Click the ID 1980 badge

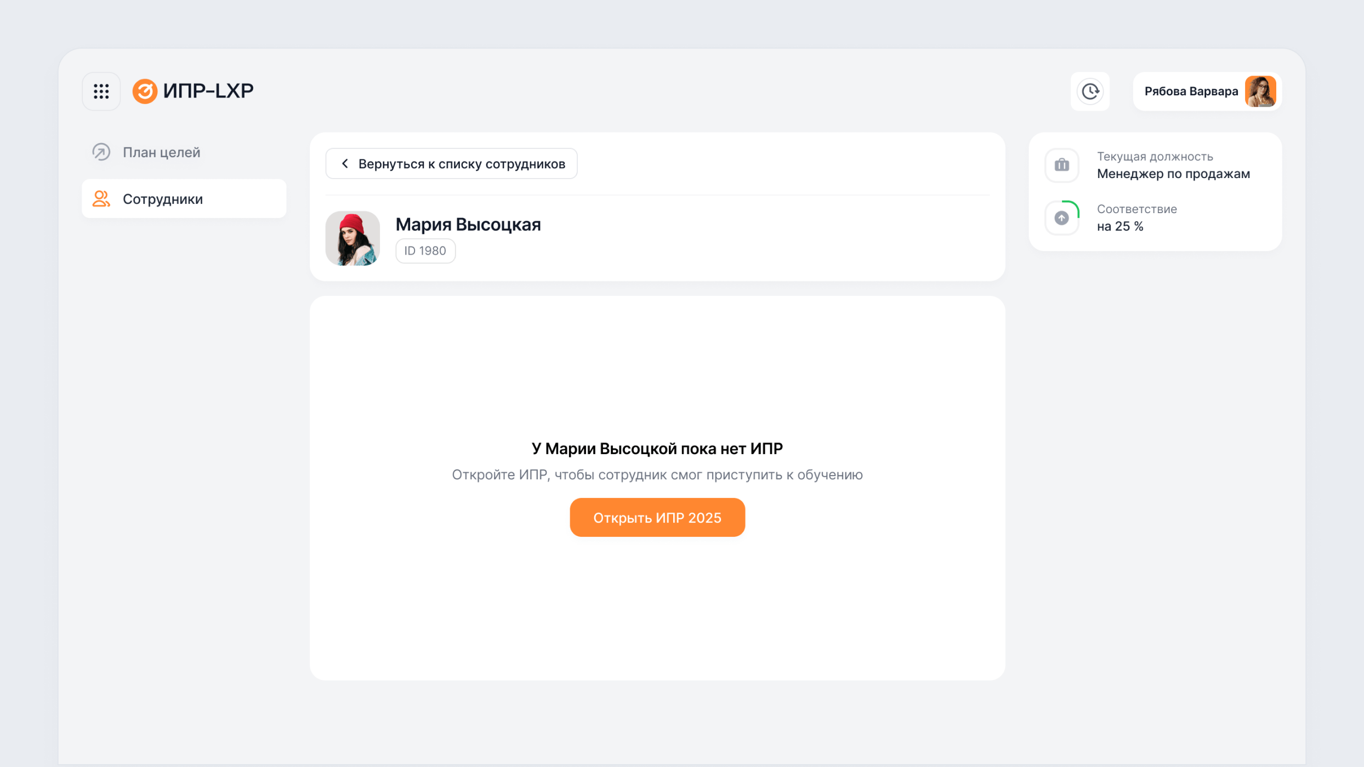click(x=425, y=251)
